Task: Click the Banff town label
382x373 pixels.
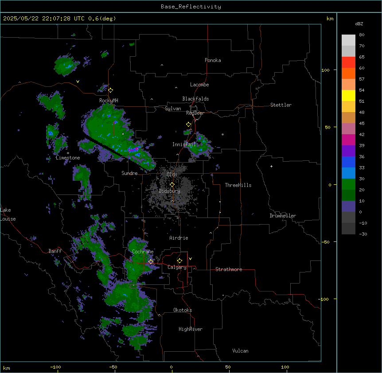Action: (x=55, y=251)
